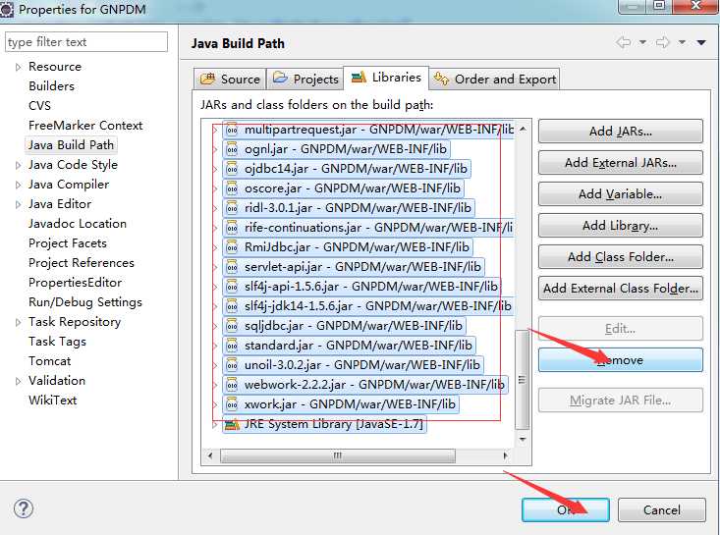The image size is (720, 535).
Task: Remove the selected JAR entries
Action: pos(621,360)
